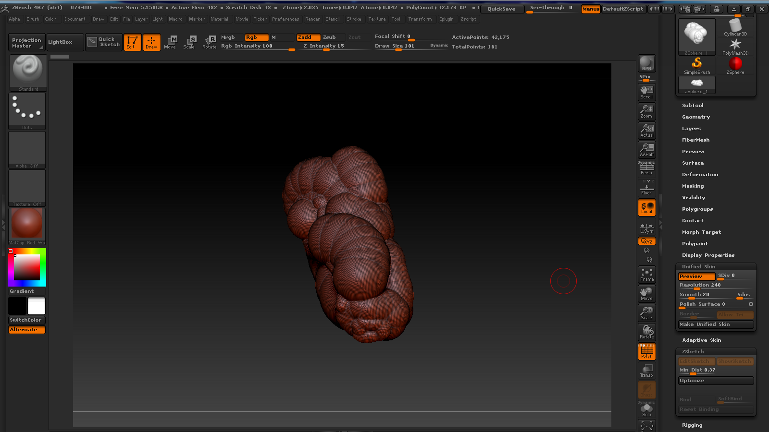Adjust the Draw Size slider
The image size is (769, 432).
click(x=411, y=46)
